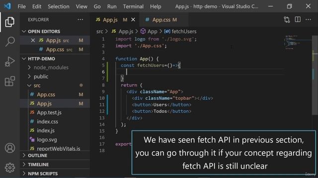Click 'function App()' on line 4
The height and width of the screenshot is (178, 318).
[135, 59]
